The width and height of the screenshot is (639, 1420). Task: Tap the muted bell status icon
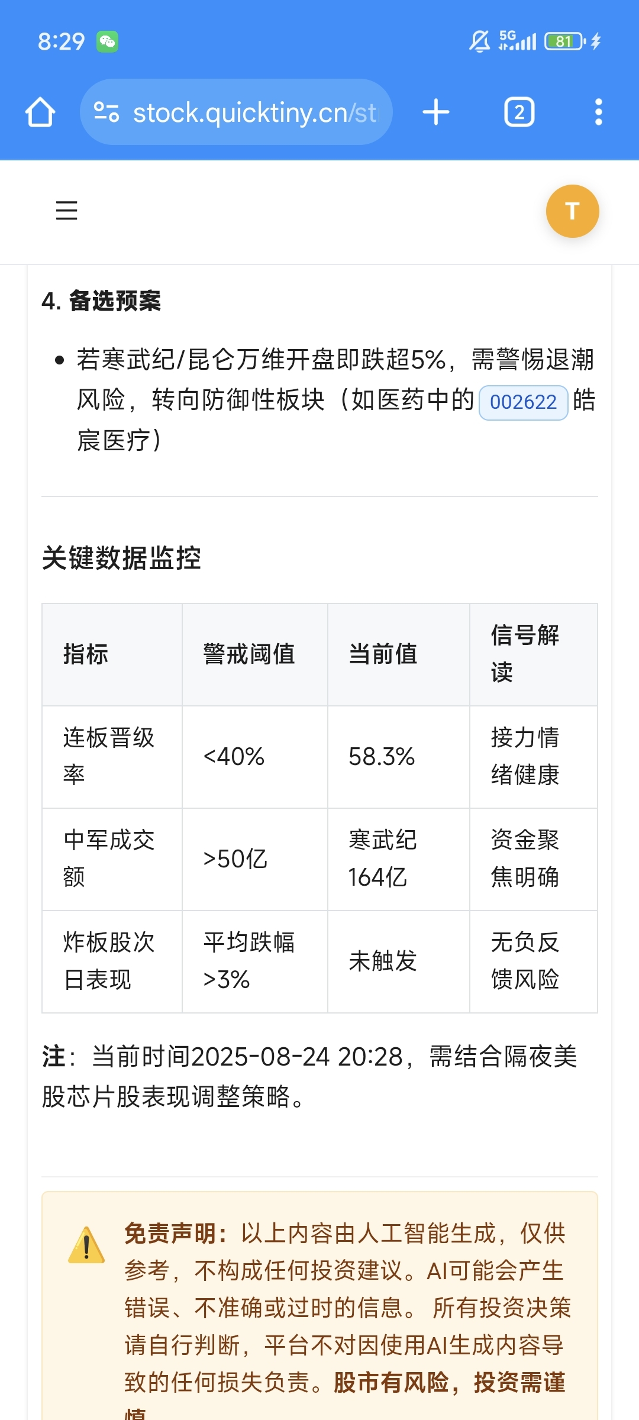479,41
